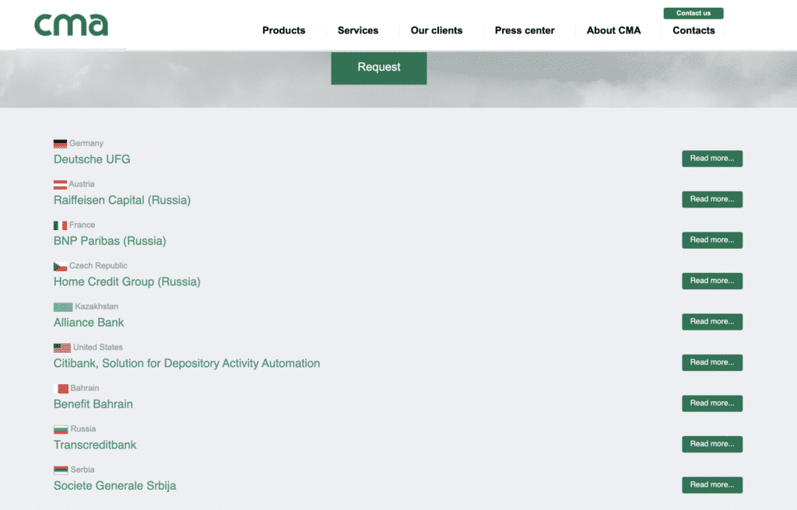Open the Press center menu
This screenshot has width=797, height=510.
(x=525, y=30)
